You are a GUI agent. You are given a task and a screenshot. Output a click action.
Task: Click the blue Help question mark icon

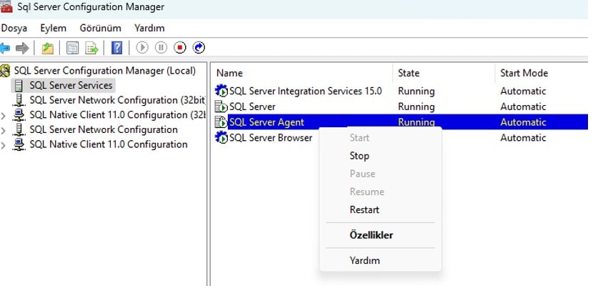click(116, 48)
